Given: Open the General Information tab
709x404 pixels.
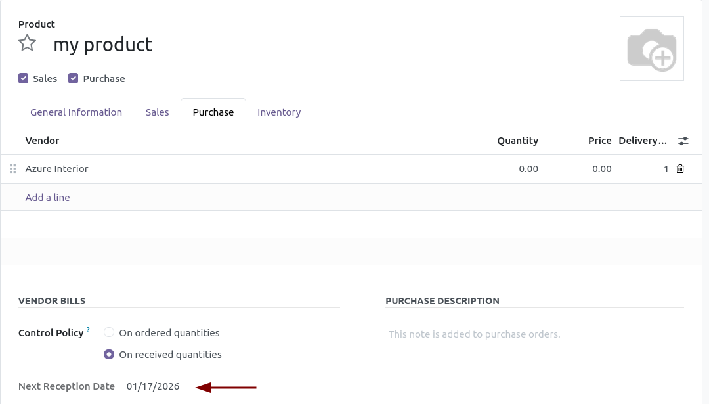Looking at the screenshot, I should point(76,112).
